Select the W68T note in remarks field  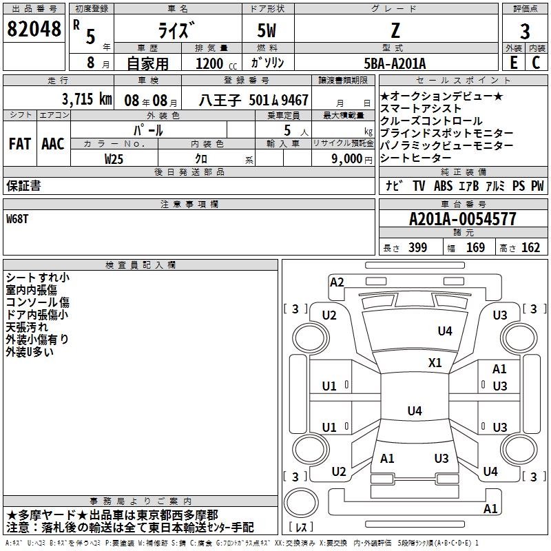click(17, 219)
